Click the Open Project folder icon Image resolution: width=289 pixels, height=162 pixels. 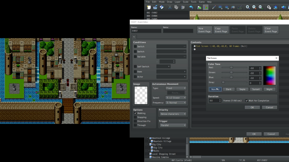click(155, 7)
